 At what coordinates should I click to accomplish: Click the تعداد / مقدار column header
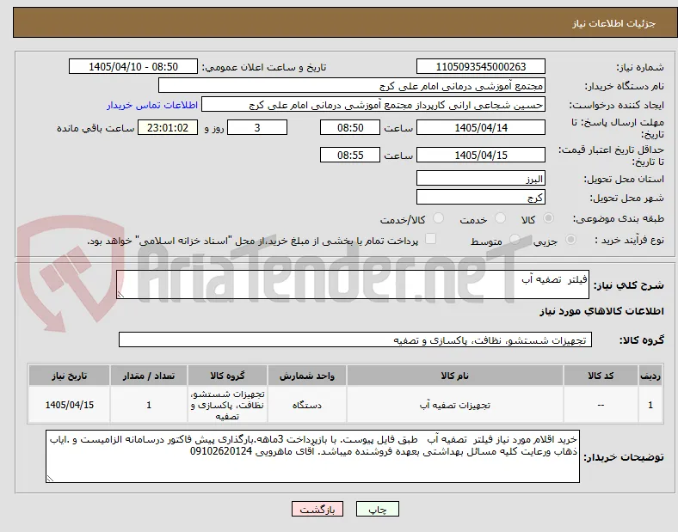[x=149, y=376]
